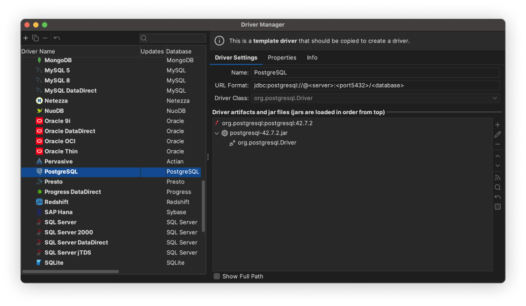Image resolution: width=526 pixels, height=306 pixels.
Task: Click the driver list vertical scrollbar
Action: pyautogui.click(x=203, y=206)
